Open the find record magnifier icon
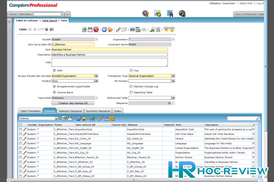Viewport: 274px width, 182px height. [152, 29]
